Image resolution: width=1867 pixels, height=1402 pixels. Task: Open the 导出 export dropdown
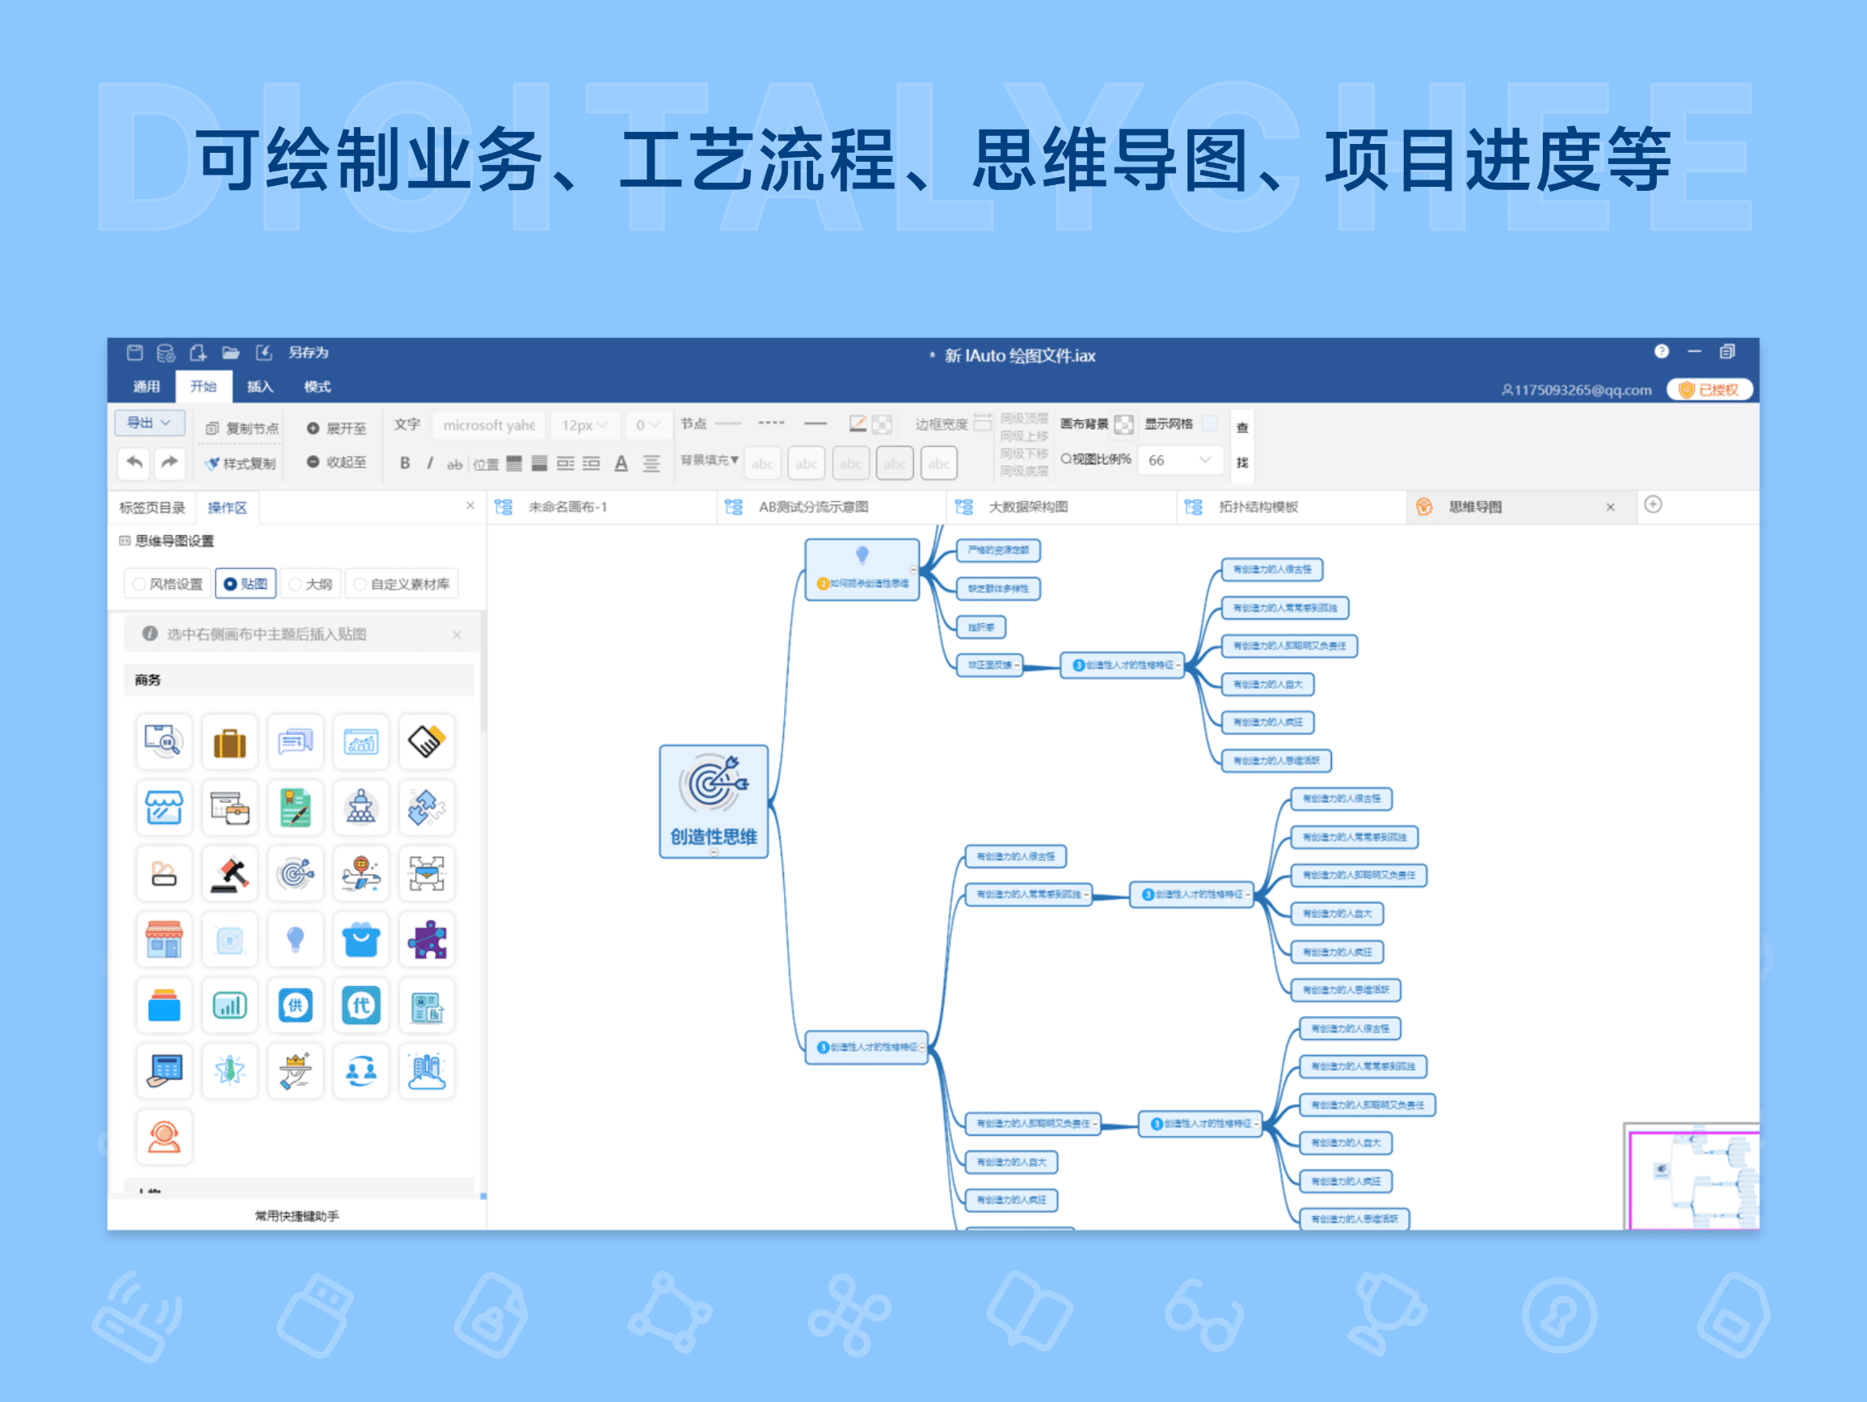pyautogui.click(x=150, y=422)
